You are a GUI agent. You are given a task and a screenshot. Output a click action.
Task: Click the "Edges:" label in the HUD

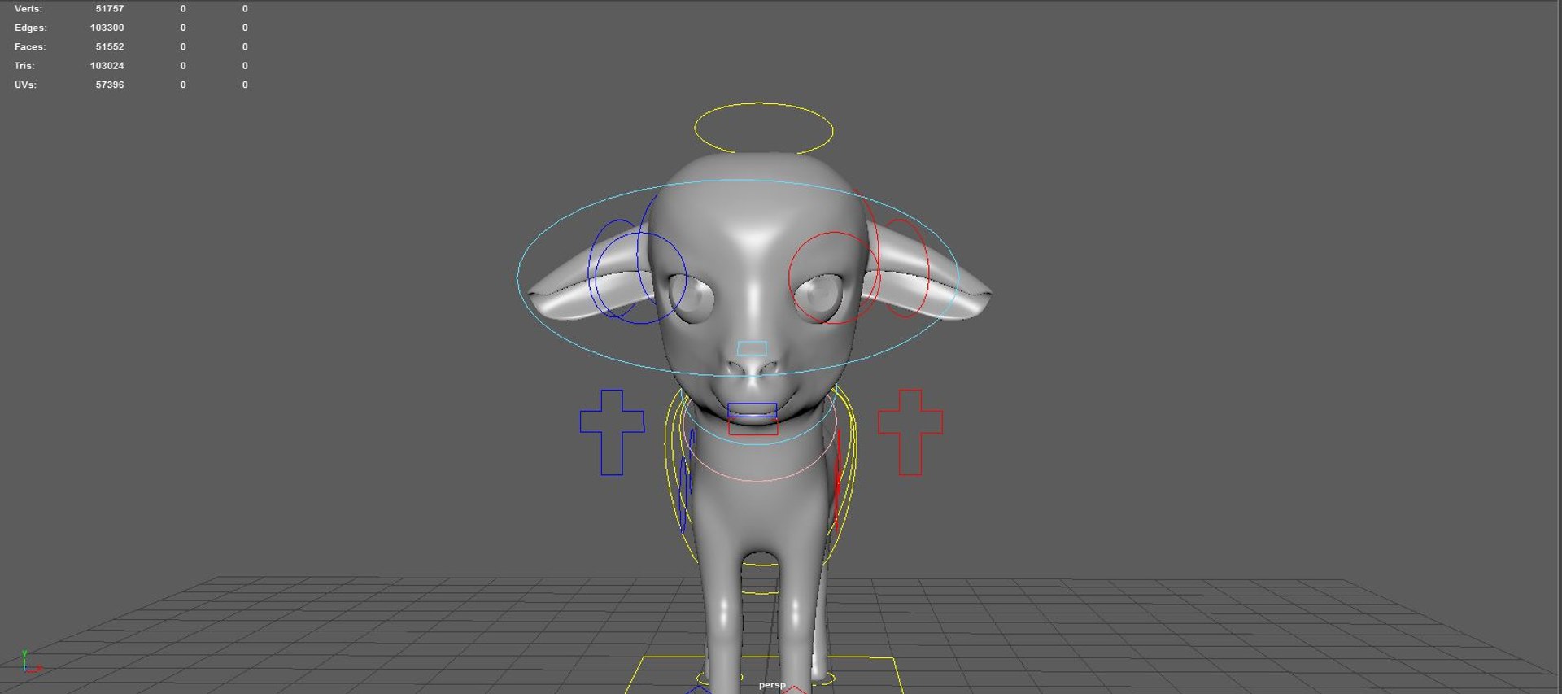[31, 28]
